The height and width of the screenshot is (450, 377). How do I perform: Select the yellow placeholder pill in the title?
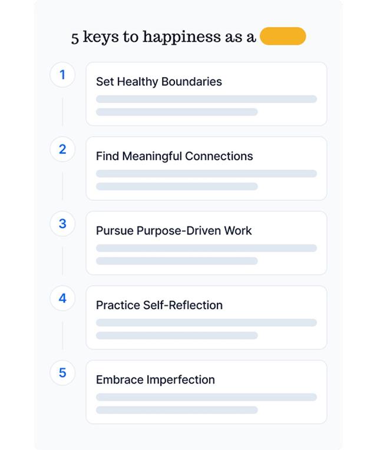click(x=283, y=36)
